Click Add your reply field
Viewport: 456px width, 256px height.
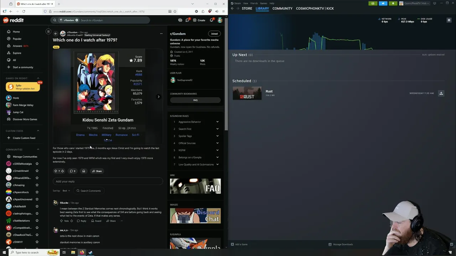(108, 181)
